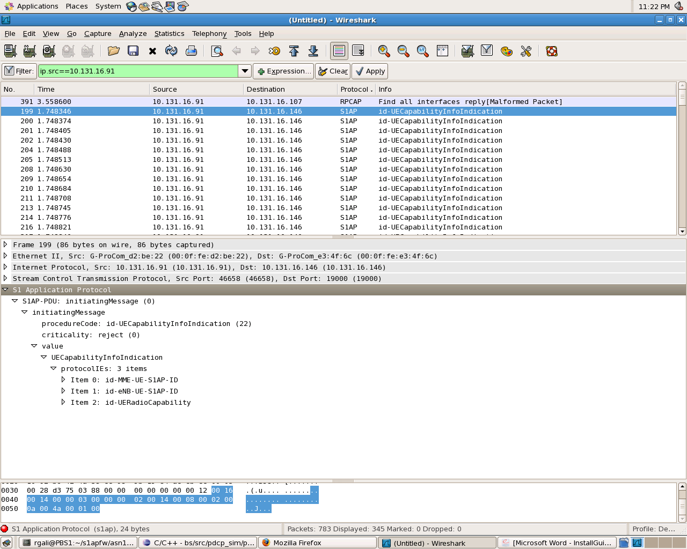Image resolution: width=687 pixels, height=549 pixels.
Task: Click the Save capture file icon
Action: 133,51
